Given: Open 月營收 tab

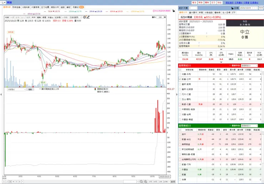Looking at the screenshot, I should coord(78,7).
